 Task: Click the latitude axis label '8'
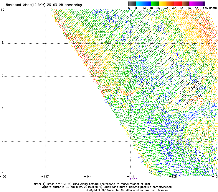(x=2, y=43)
